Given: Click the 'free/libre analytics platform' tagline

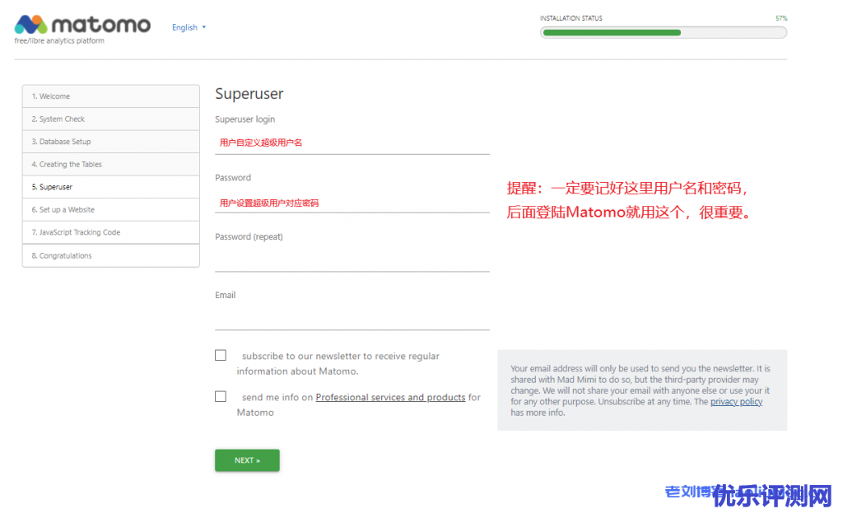Looking at the screenshot, I should [59, 41].
